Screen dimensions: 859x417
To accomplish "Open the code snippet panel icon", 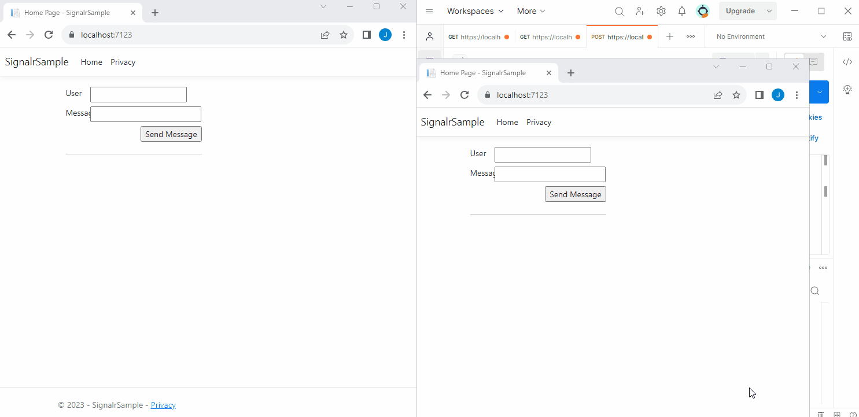I will coord(847,61).
